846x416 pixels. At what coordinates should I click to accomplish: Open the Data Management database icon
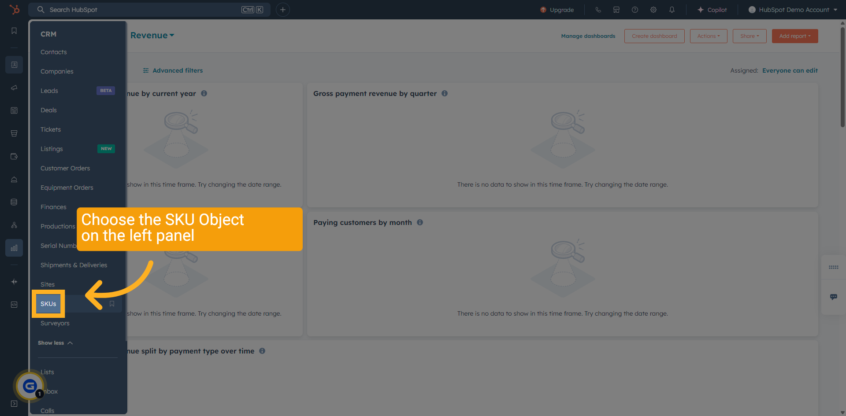14,202
